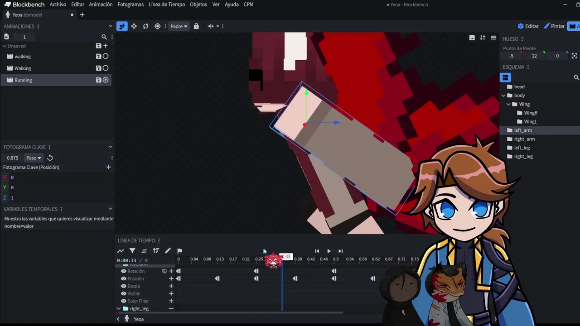Add a new animation to Unsaved
580x326 pixels.
tap(106, 46)
